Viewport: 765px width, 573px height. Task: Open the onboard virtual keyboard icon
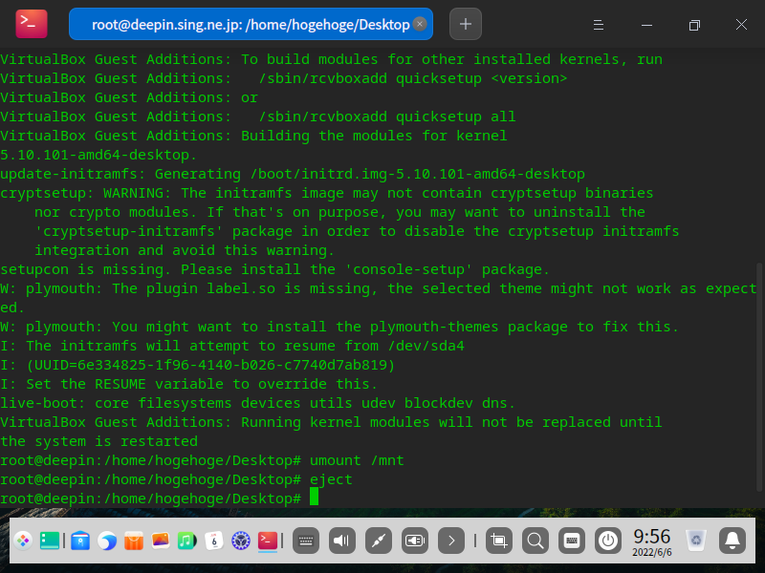click(x=572, y=541)
